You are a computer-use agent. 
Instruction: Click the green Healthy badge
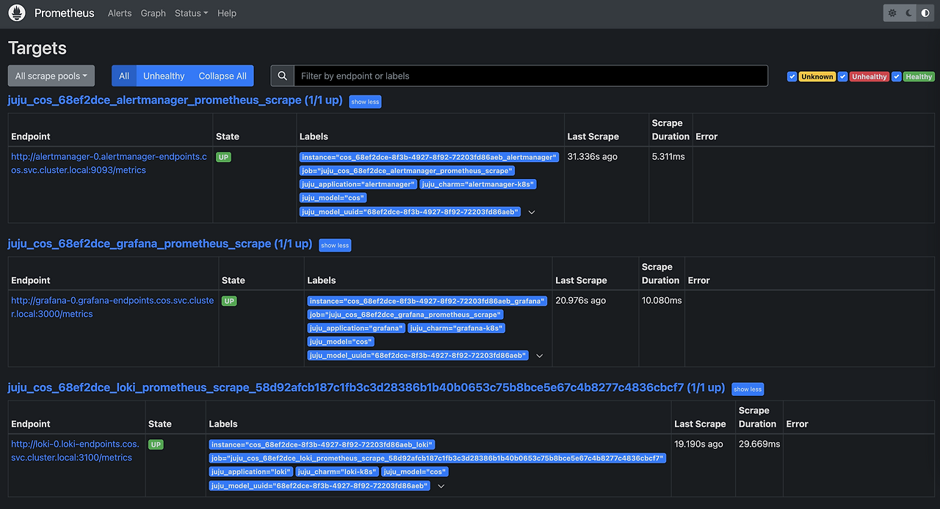(919, 76)
